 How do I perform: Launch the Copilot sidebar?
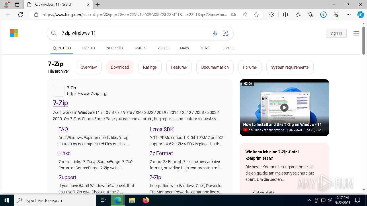click(x=360, y=15)
